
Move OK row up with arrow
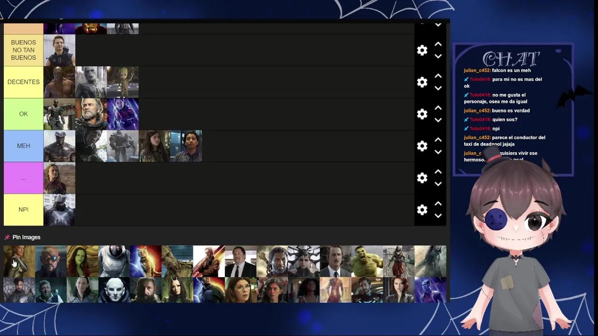point(438,108)
